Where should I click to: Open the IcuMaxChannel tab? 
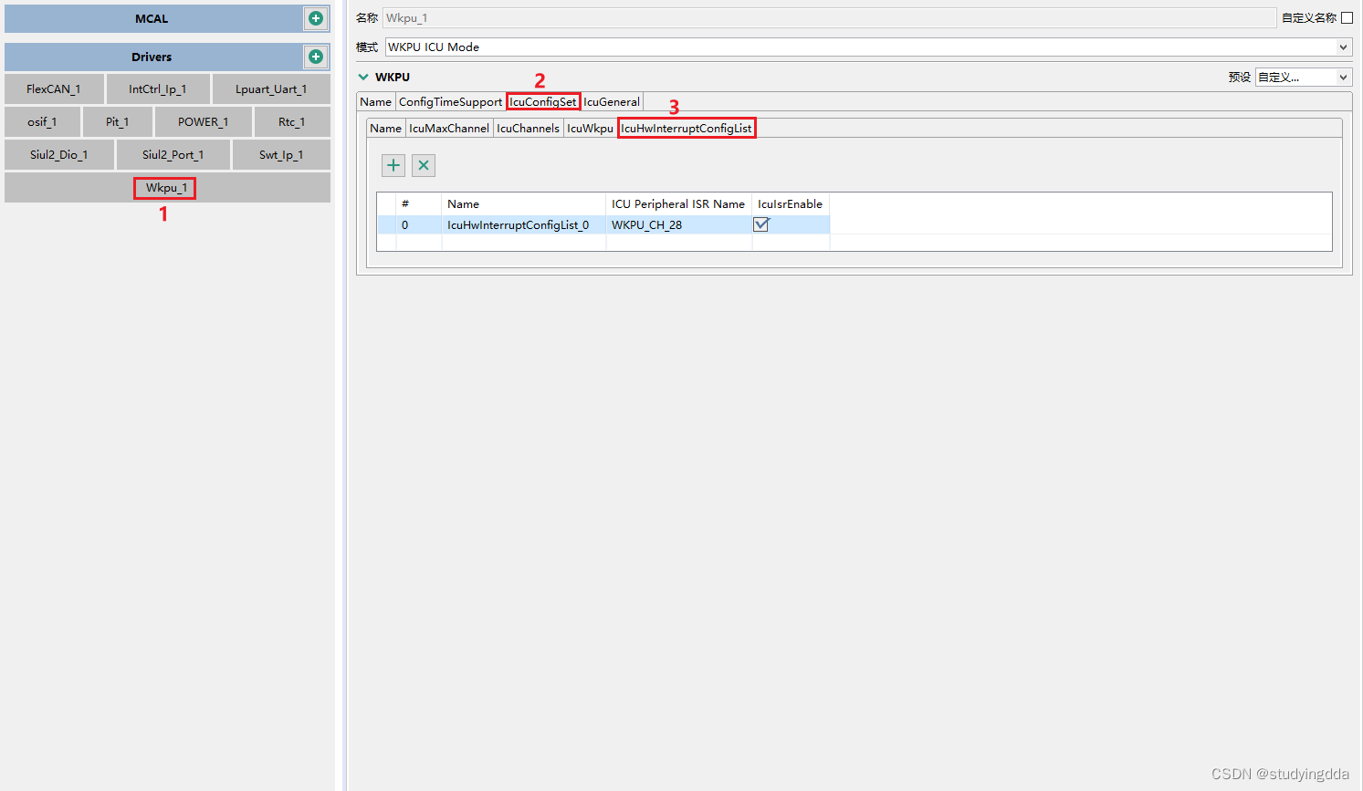pos(449,128)
